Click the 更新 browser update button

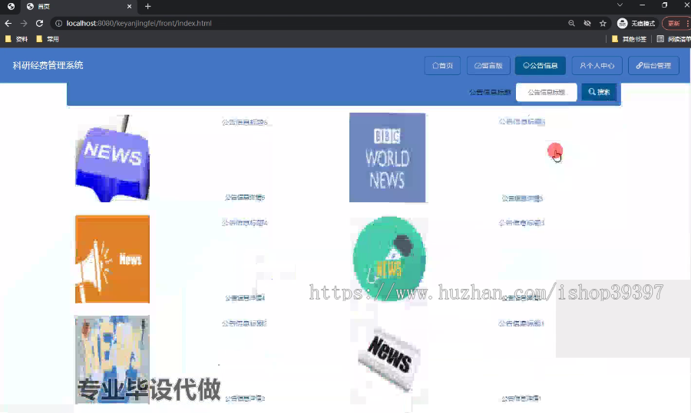[x=675, y=23]
